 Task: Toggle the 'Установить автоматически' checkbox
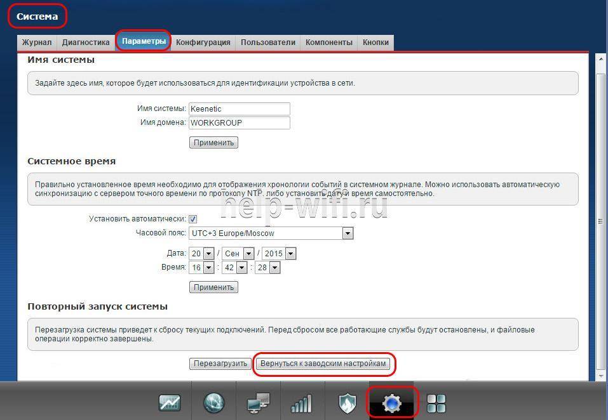(193, 219)
